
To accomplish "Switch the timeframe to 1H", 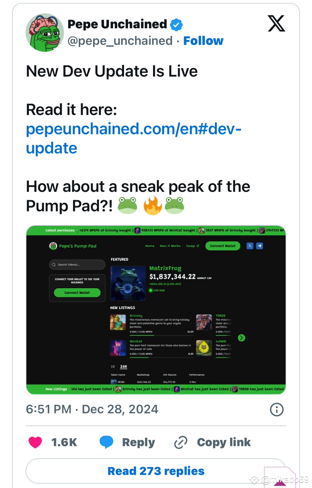I will [x=112, y=367].
